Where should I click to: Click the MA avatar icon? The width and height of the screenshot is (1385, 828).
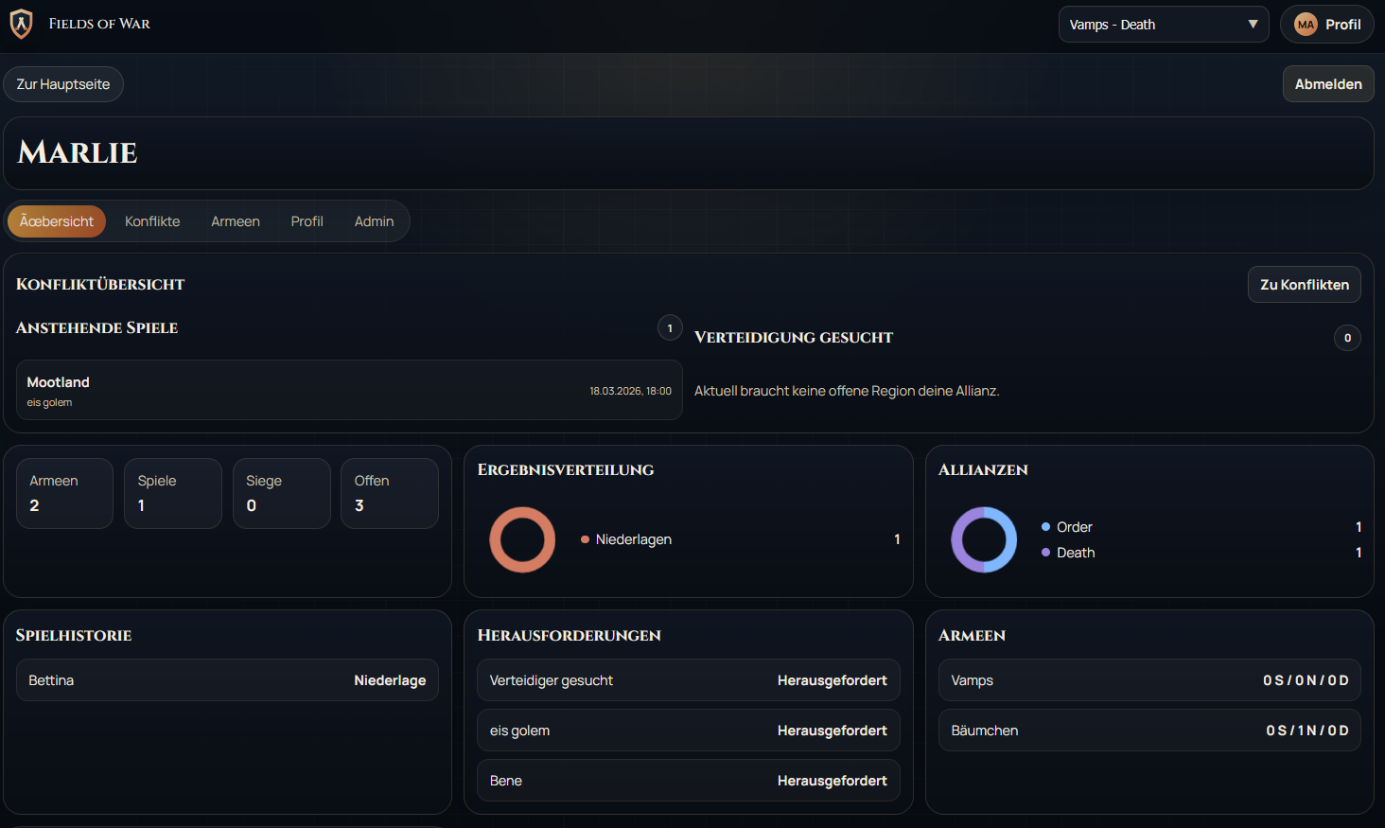[1306, 25]
